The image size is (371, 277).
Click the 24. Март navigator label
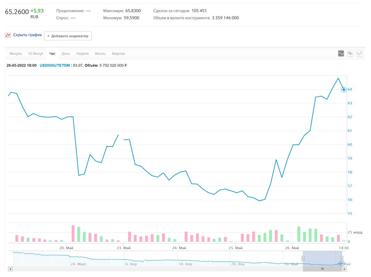(x=79, y=264)
